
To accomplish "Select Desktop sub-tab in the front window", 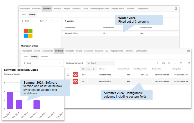I will (34, 57).
